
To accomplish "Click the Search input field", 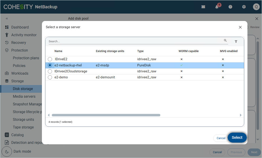I will click(x=134, y=41).
